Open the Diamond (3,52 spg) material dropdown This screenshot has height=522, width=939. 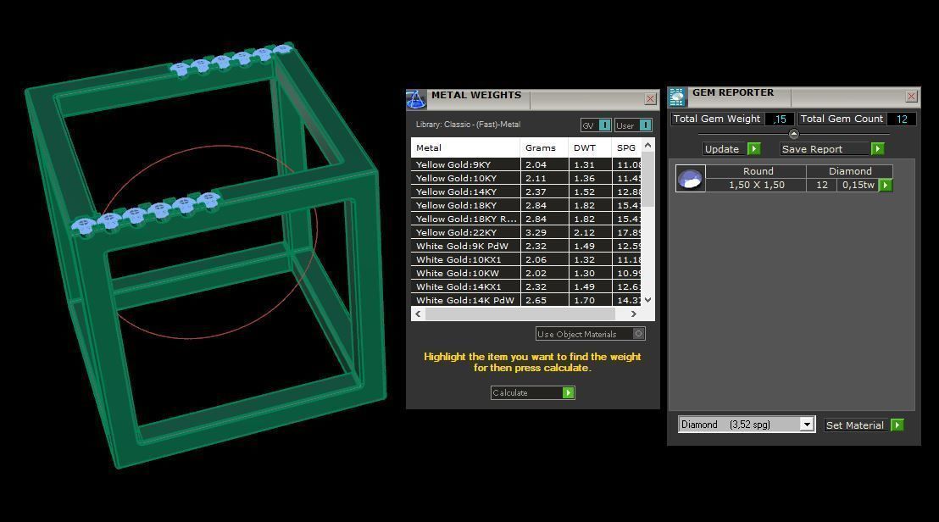coord(807,425)
